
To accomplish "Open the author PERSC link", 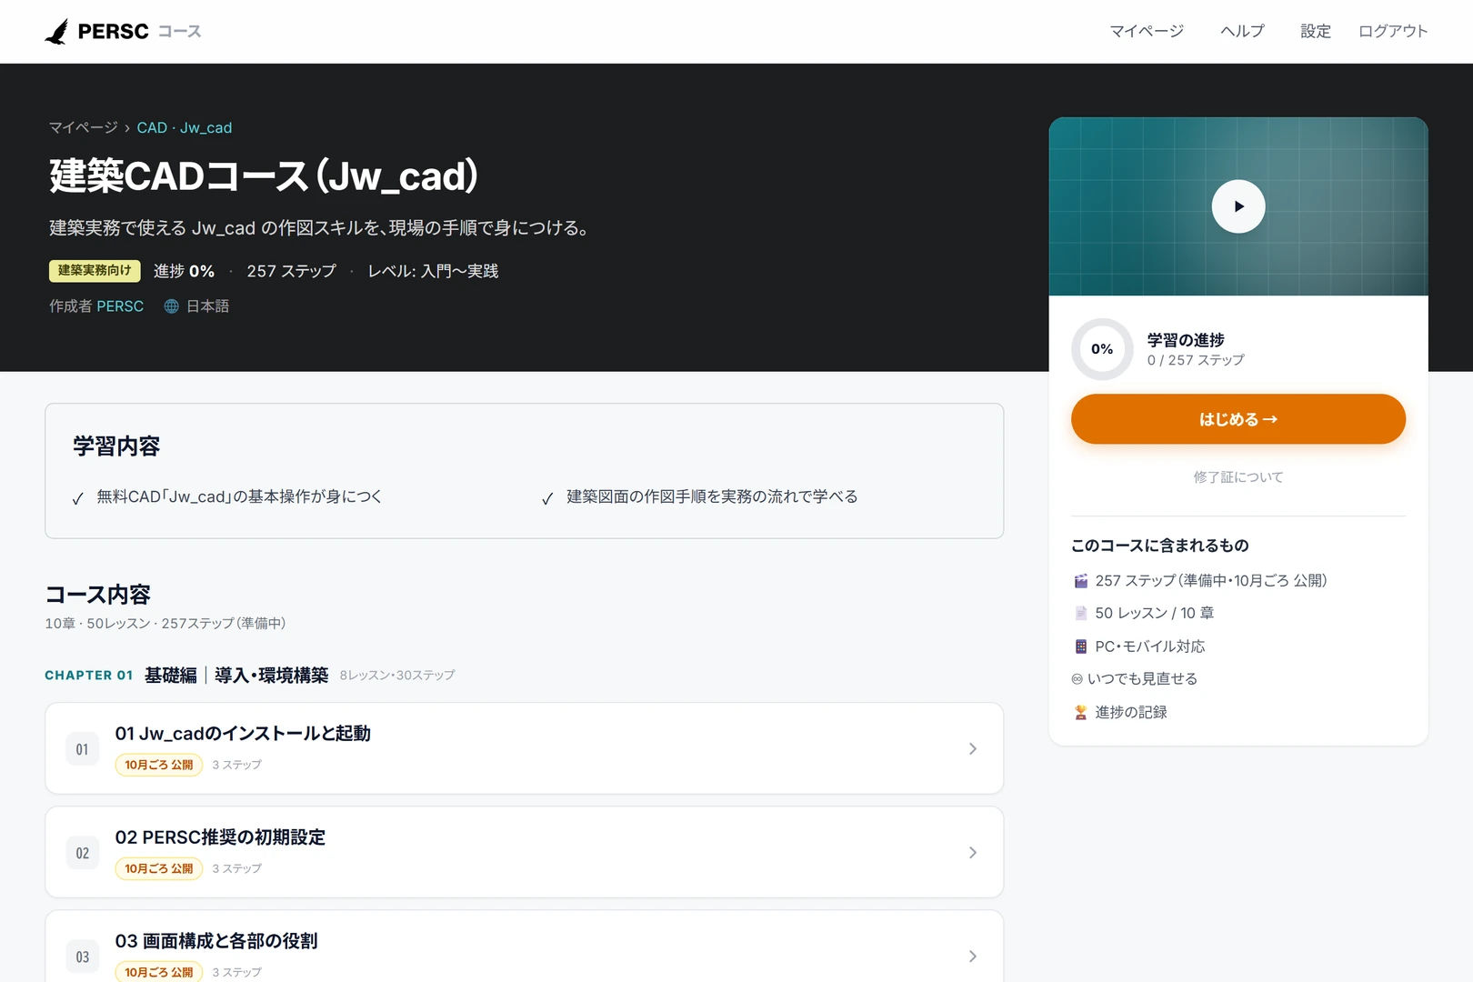I will point(120,306).
